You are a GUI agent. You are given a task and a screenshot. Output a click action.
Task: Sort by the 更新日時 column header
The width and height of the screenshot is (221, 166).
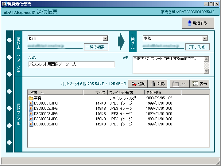(x=163, y=93)
